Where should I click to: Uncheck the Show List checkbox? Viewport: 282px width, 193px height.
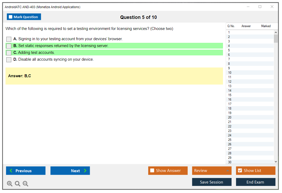pyautogui.click(x=240, y=171)
